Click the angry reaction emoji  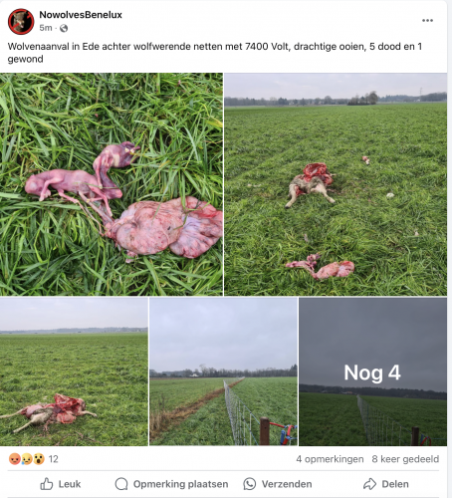click(15, 459)
